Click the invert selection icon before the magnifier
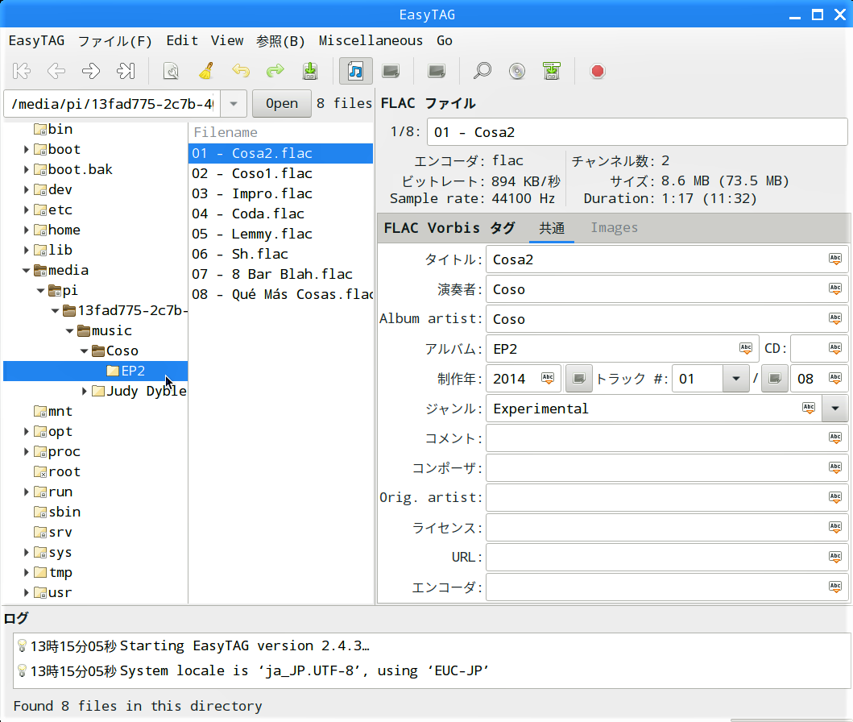This screenshot has width=853, height=722. 437,71
